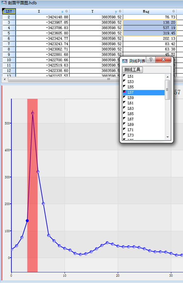This screenshot has height=283, width=183.
Task: Select row header 11
Action: tap(9, 65)
